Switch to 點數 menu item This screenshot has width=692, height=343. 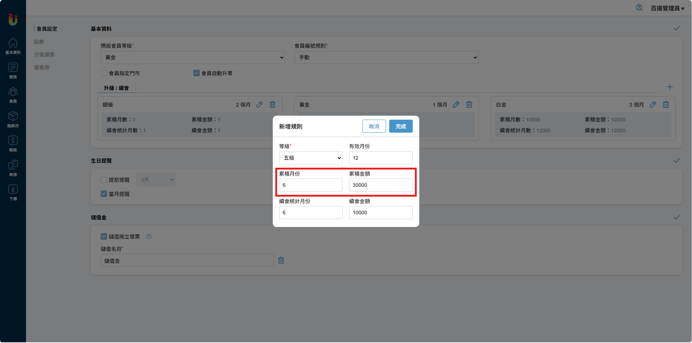(x=39, y=42)
